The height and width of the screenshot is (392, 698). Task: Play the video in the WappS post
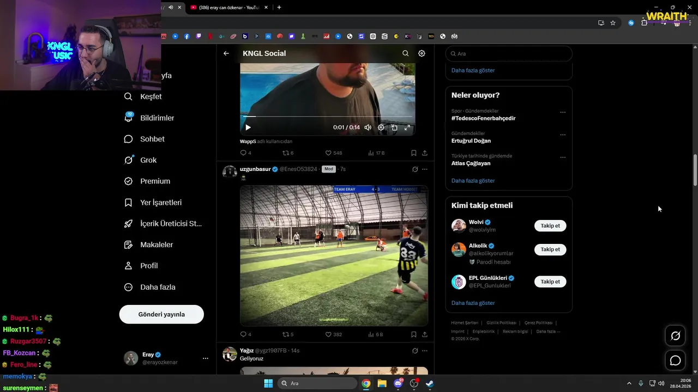(x=248, y=127)
